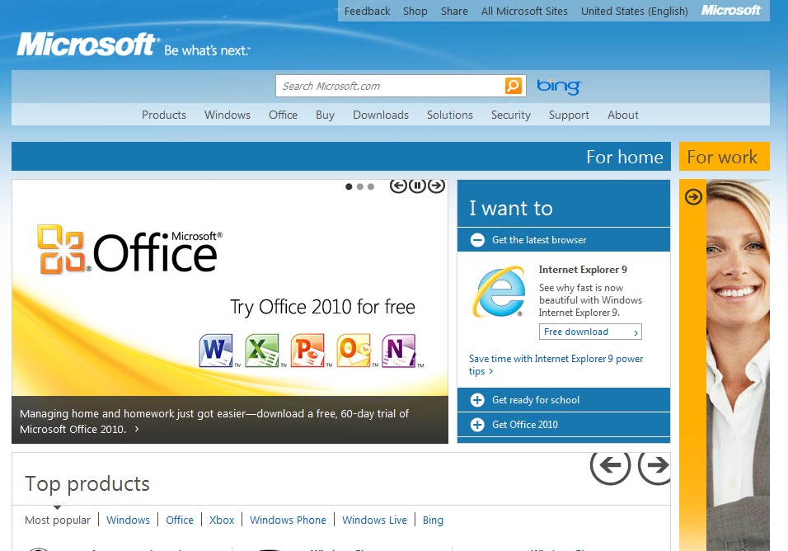Select Windows tab under Top products
788x551 pixels.
coord(128,520)
